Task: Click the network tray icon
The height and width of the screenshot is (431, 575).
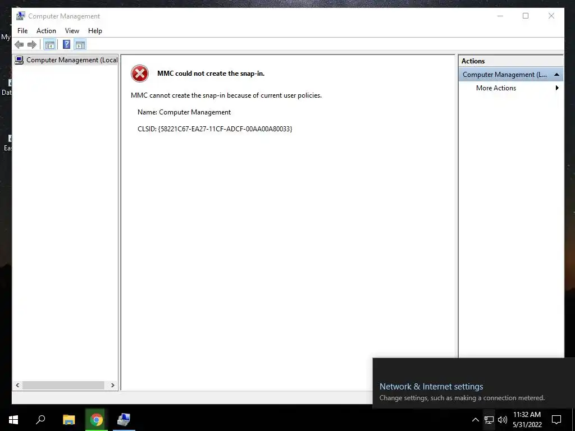Action: click(x=489, y=420)
